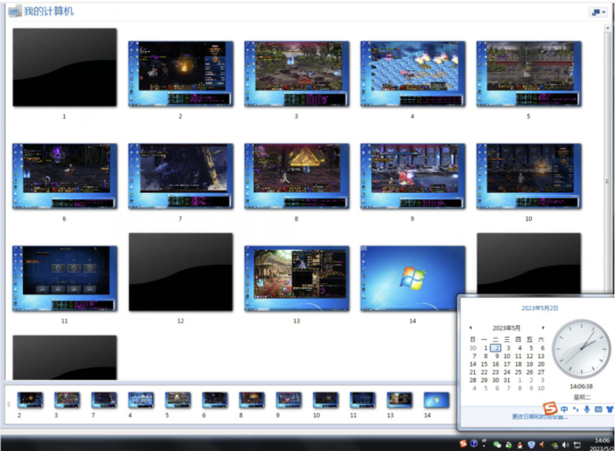The image size is (616, 451).
Task: Open the Sogou soft keyboard icon
Action: tap(599, 409)
